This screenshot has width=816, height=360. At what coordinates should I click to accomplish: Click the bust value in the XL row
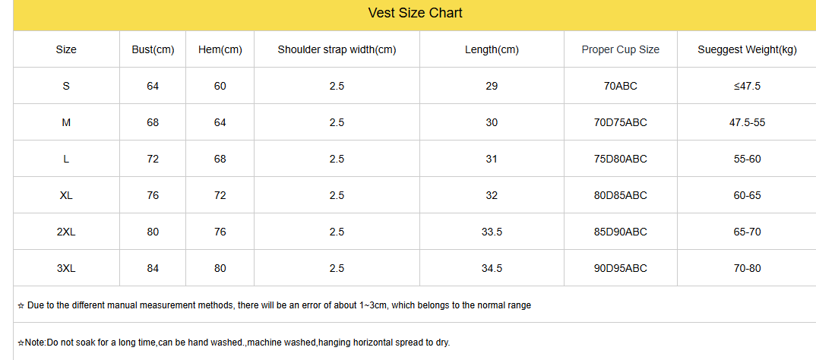(x=153, y=196)
